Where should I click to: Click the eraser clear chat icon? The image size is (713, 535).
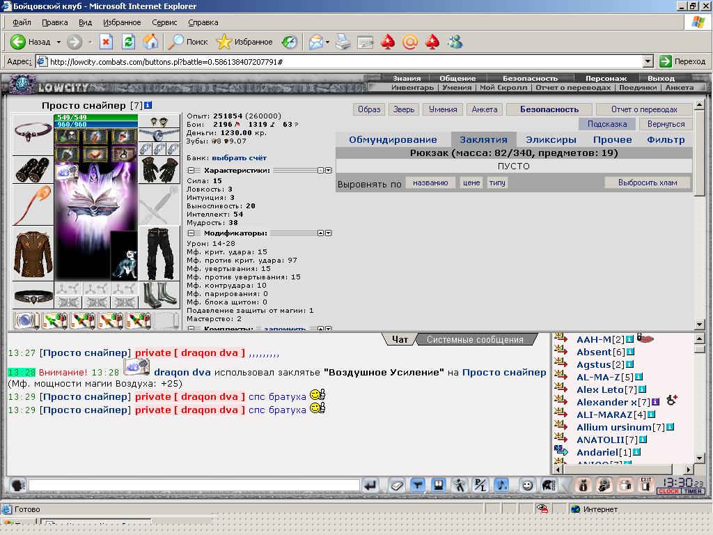click(x=396, y=486)
